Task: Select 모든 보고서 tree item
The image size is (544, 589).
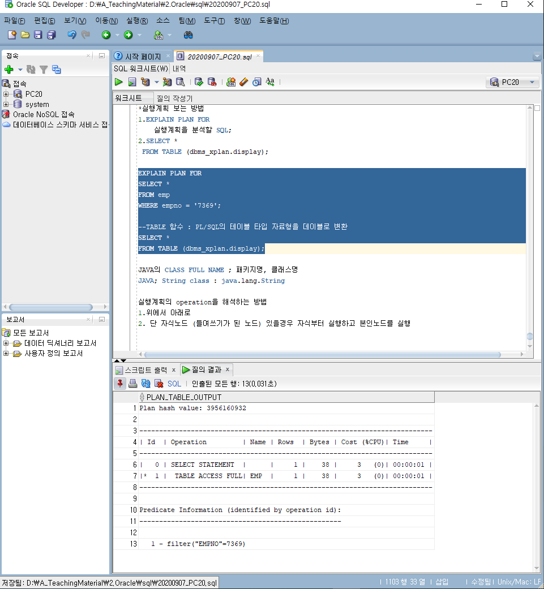Action: pos(31,333)
